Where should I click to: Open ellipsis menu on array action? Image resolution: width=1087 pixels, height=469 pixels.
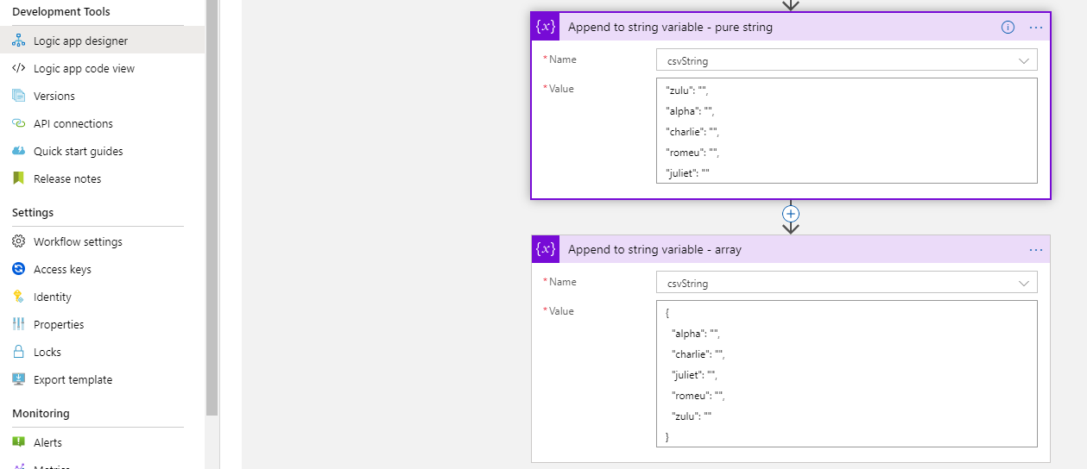click(x=1036, y=249)
